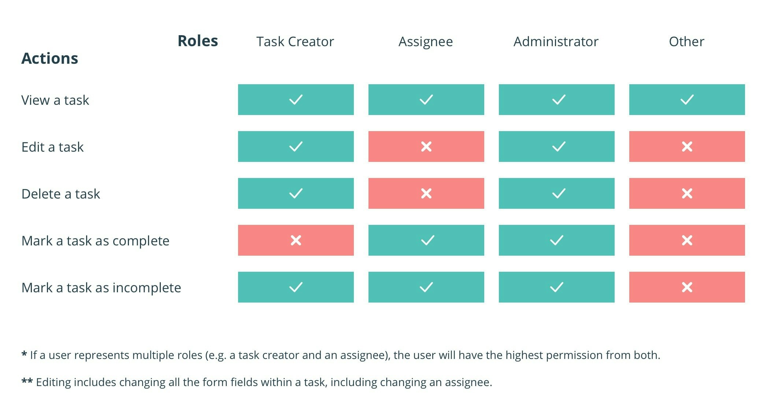Click the X for Task Creator marking complete
Screen dimensions: 767x419
point(296,240)
